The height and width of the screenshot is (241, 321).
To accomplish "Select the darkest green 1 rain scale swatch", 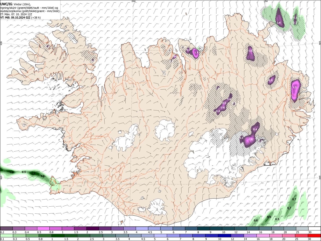I will 58,235.
